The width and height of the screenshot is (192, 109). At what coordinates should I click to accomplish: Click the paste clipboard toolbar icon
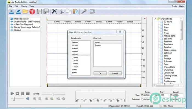tap(75, 11)
